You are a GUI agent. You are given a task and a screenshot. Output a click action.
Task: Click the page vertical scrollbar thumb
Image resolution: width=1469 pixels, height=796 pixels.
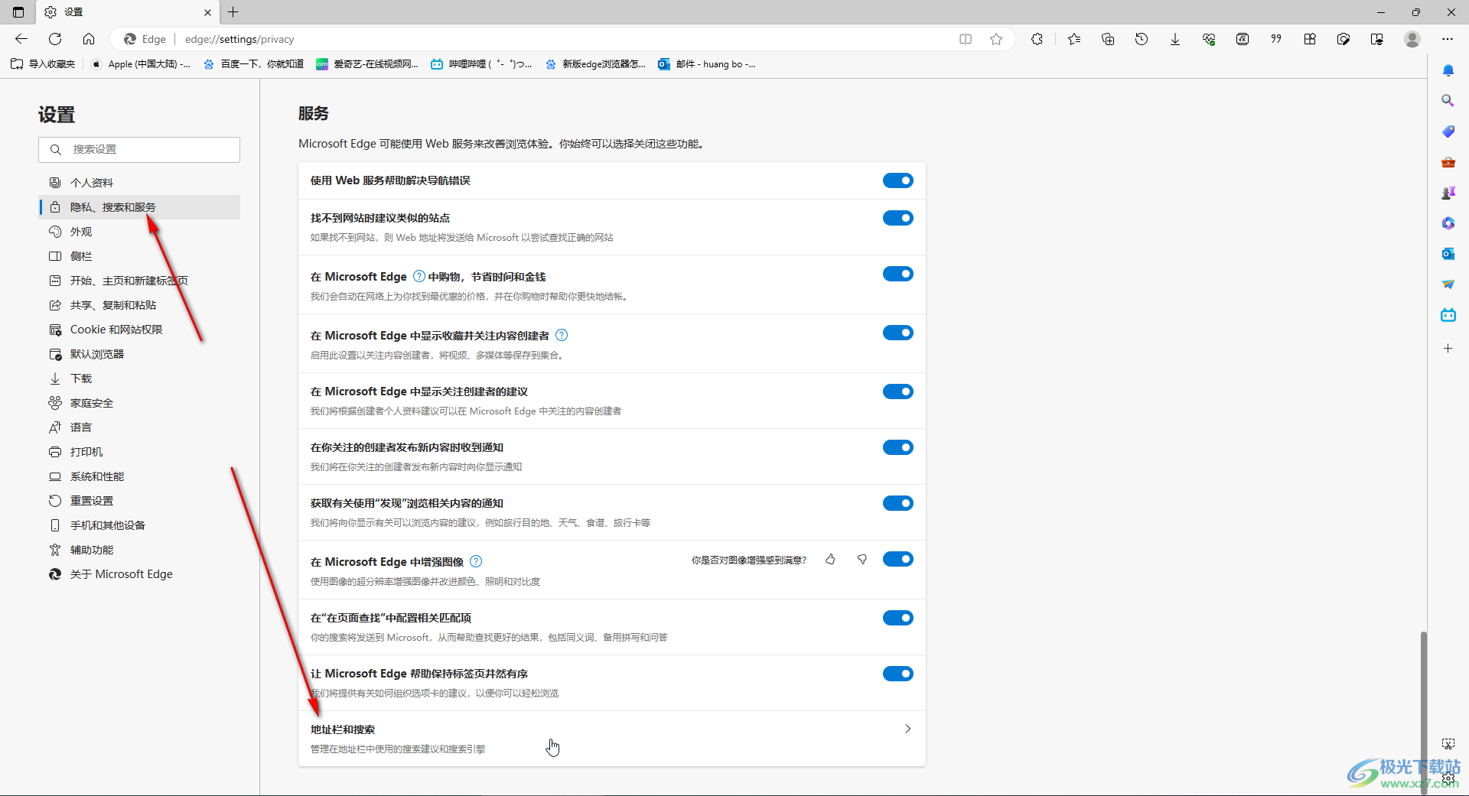point(1423,711)
